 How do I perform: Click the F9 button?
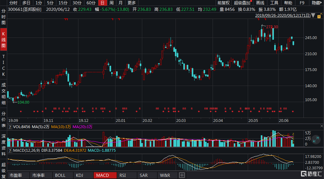(x=302, y=3)
